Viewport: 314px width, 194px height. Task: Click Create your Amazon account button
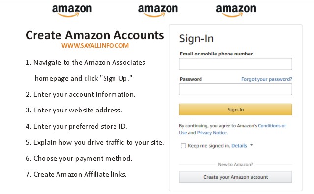tap(235, 177)
